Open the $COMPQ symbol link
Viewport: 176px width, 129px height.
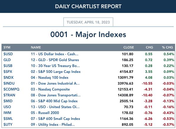[x=11, y=89]
